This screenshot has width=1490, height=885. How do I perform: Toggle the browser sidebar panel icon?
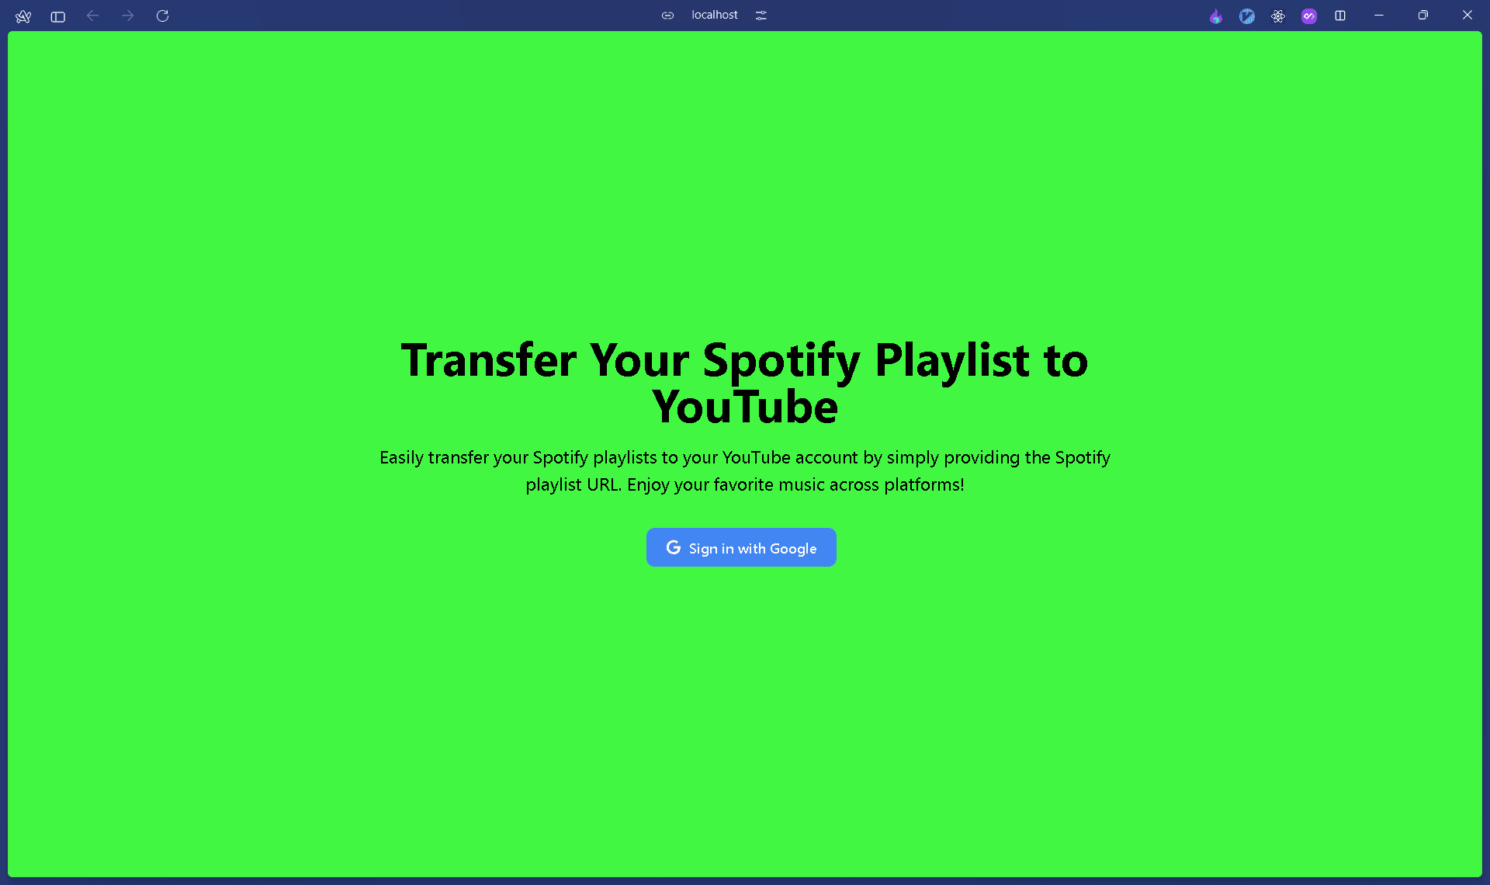click(58, 16)
